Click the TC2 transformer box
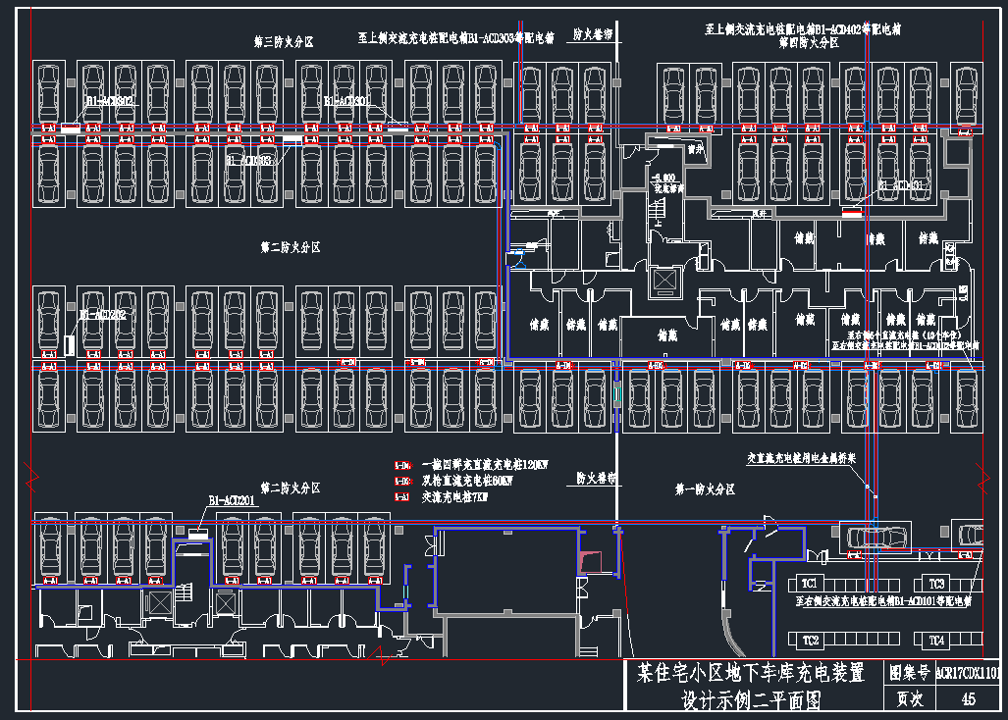Image resolution: width=1008 pixels, height=720 pixels. (x=810, y=641)
